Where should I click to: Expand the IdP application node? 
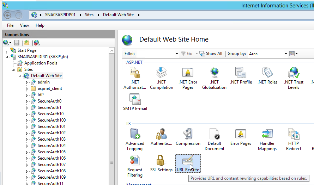[x=27, y=95]
